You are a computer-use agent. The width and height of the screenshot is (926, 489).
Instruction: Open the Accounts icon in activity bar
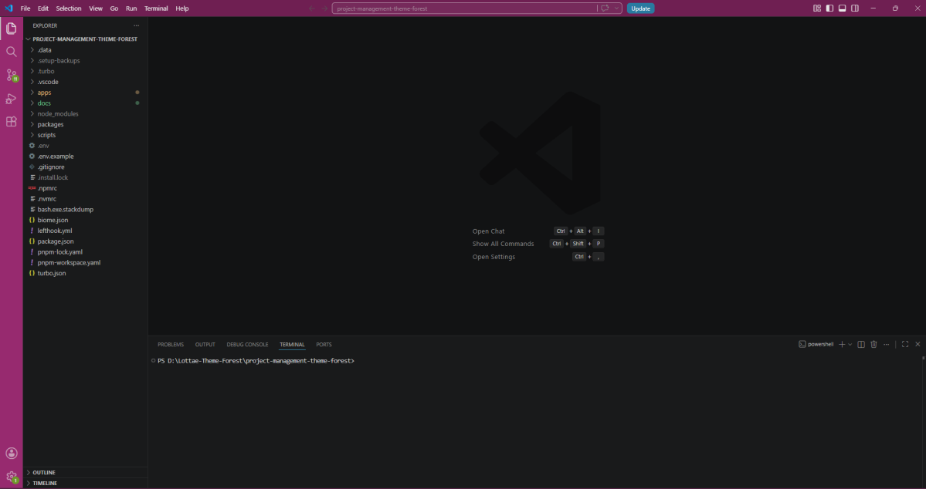coord(12,453)
